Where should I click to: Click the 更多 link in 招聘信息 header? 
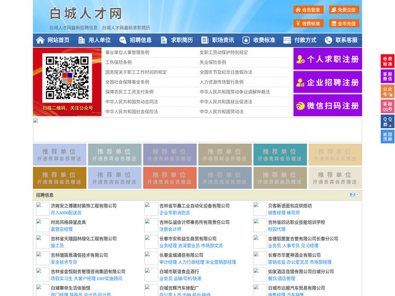tap(353, 195)
